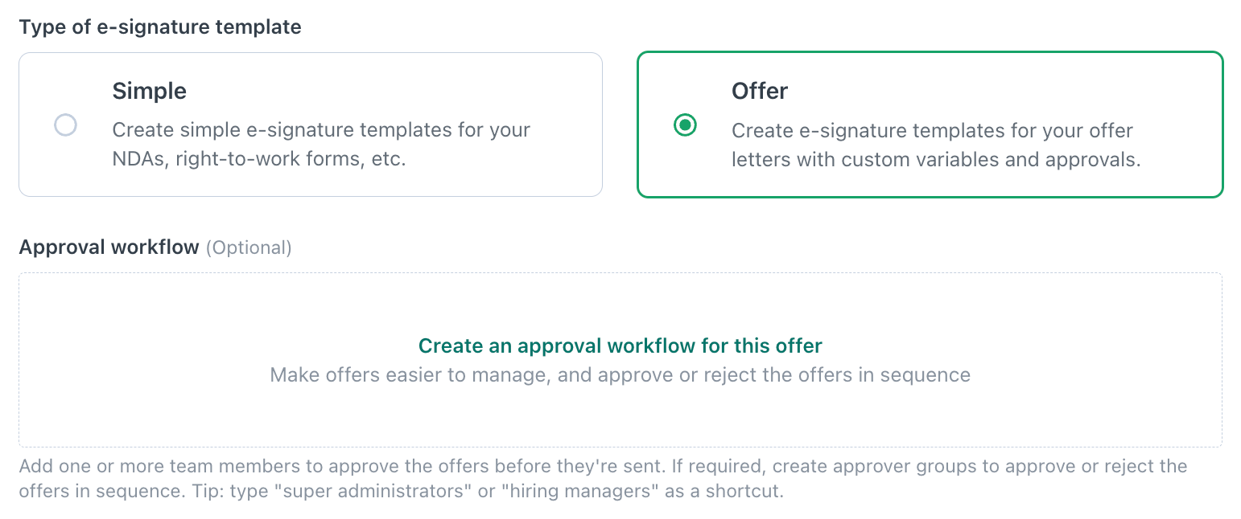Open 'Create an approval workflow for this offer'
Viewport: 1241px width, 519px height.
pyautogui.click(x=620, y=346)
